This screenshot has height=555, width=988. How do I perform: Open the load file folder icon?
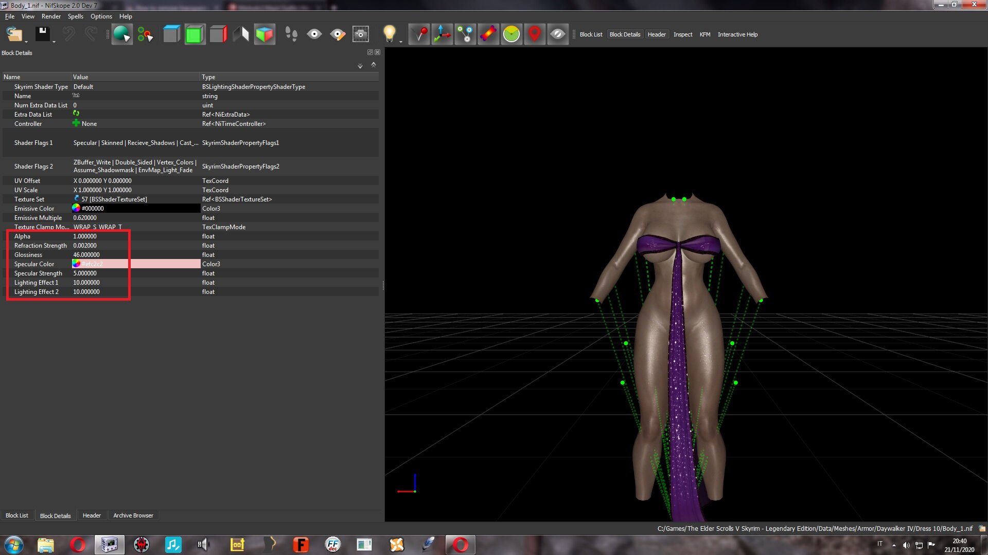(x=14, y=34)
